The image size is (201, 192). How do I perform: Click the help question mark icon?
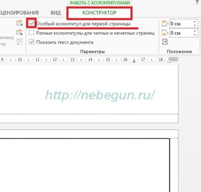(x=197, y=2)
